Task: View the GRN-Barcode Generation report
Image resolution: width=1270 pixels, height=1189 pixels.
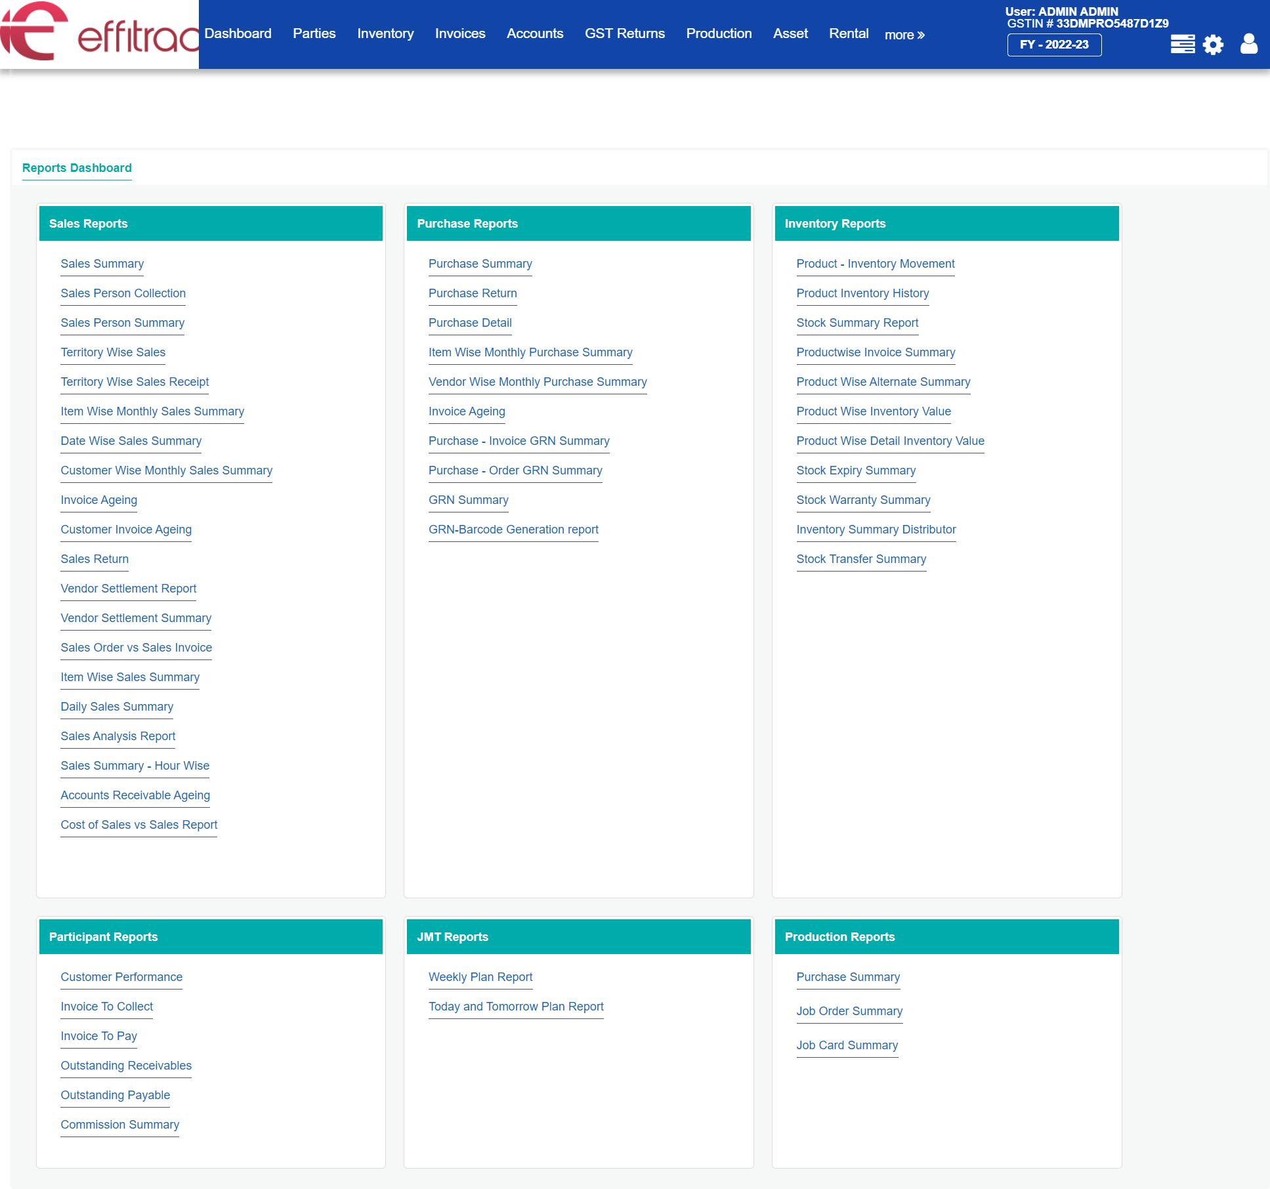Action: [x=513, y=530]
